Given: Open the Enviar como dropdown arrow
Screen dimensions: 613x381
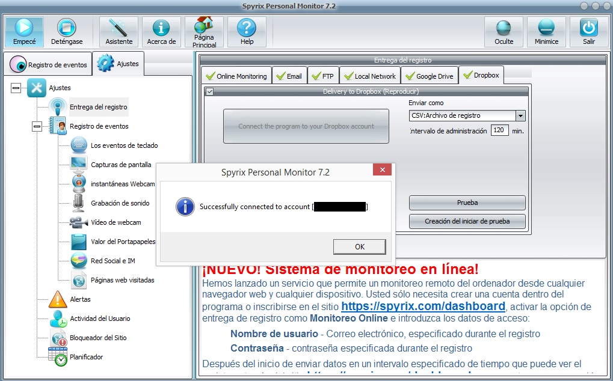Looking at the screenshot, I should [520, 115].
